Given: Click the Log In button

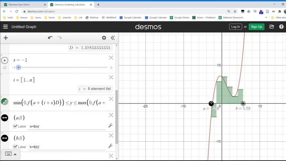Looking at the screenshot, I should click(236, 27).
